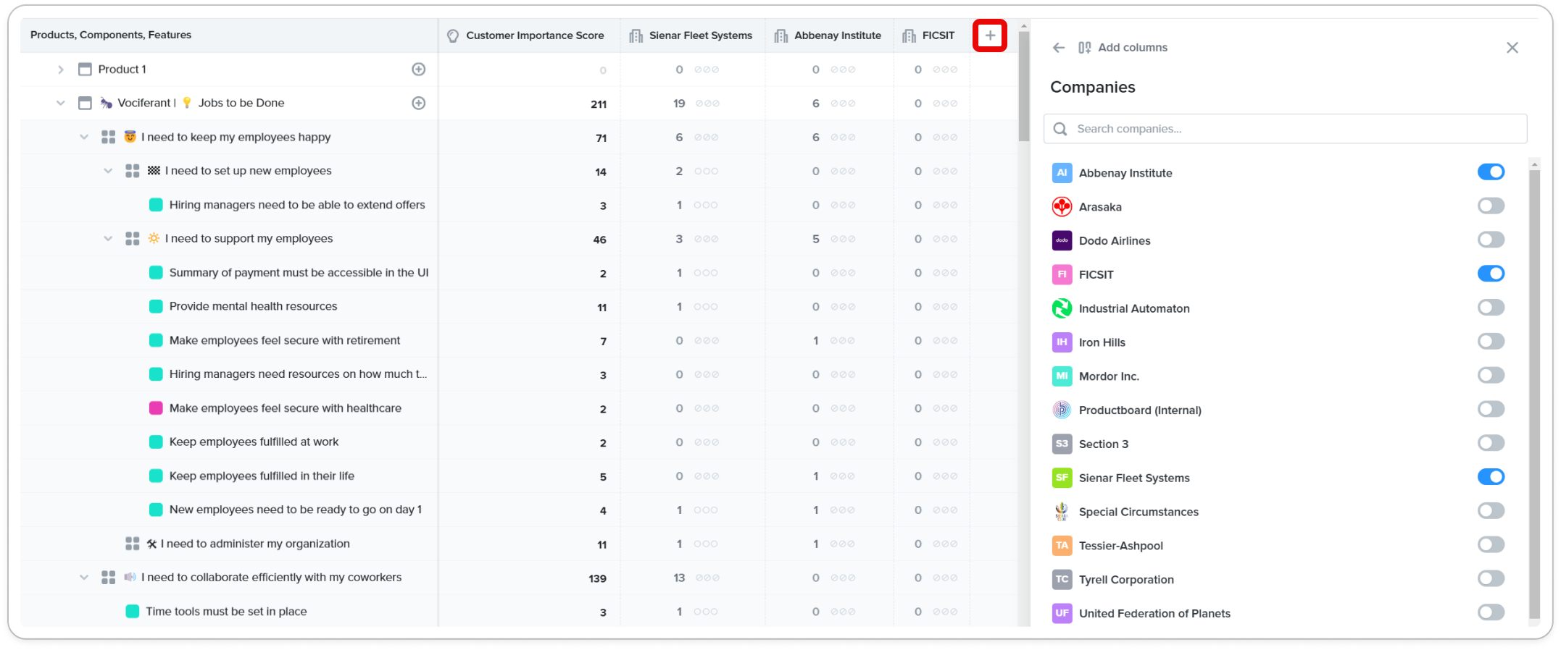This screenshot has height=650, width=1561.
Task: Open feature 'Keep employees fulfilled at work'
Action: pos(254,442)
